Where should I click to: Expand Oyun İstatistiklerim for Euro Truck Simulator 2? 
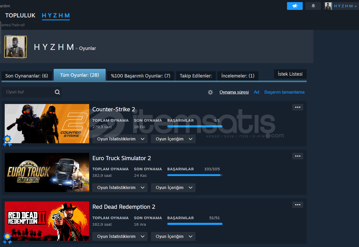point(120,188)
